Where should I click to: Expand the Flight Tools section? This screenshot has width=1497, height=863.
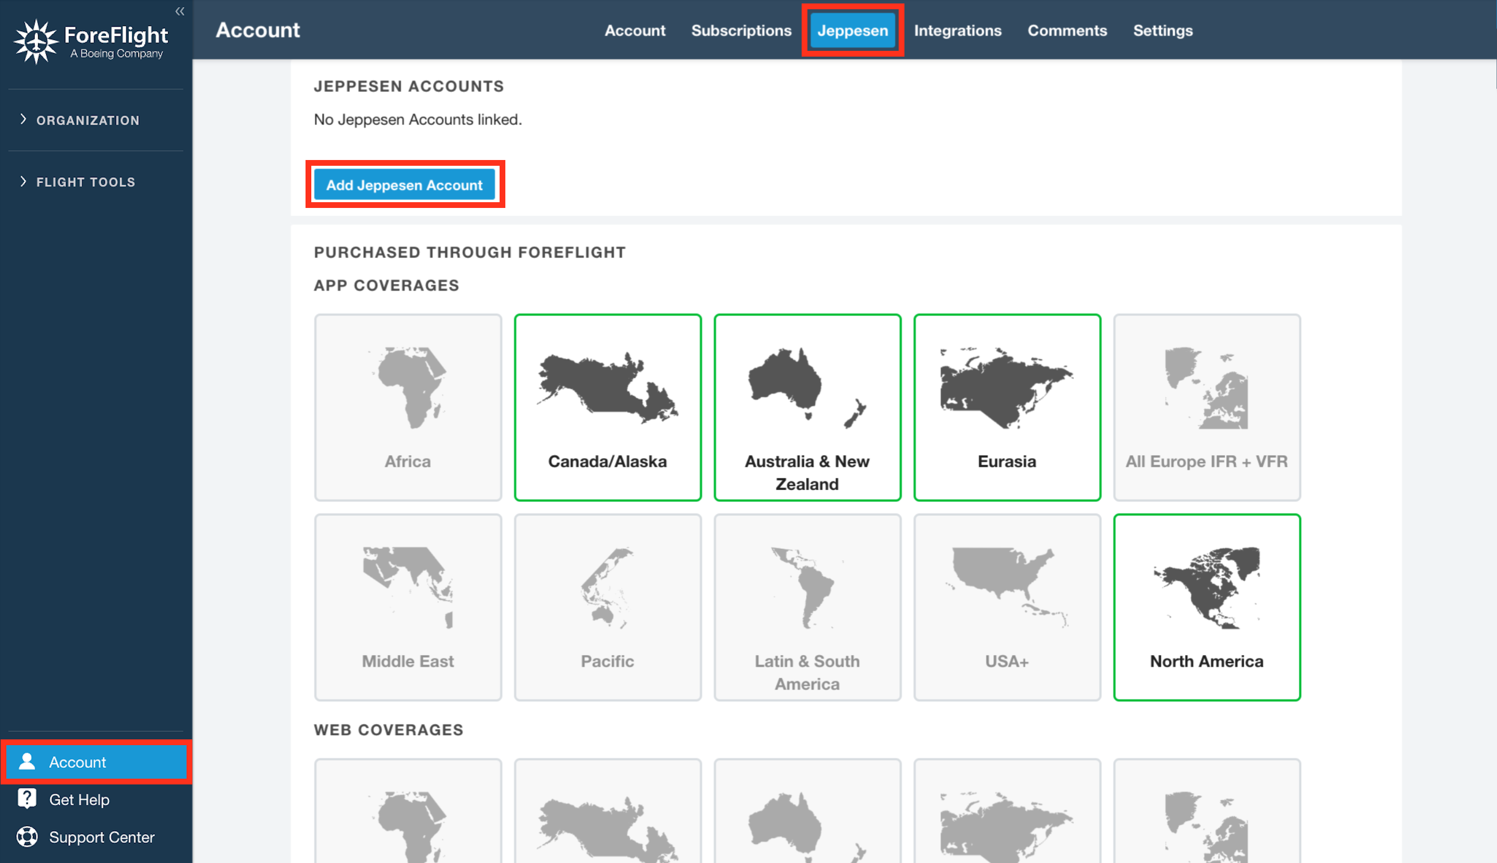point(77,182)
